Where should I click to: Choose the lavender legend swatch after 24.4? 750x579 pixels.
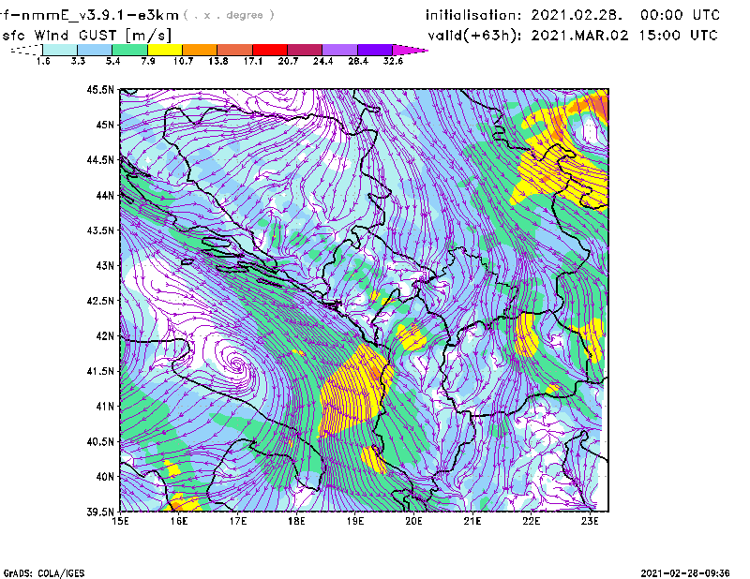(339, 50)
